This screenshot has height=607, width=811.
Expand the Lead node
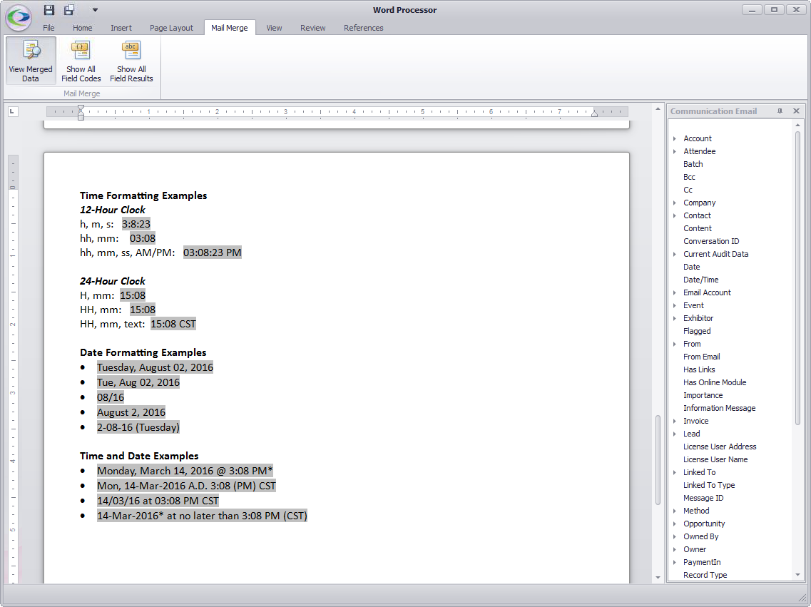click(675, 434)
